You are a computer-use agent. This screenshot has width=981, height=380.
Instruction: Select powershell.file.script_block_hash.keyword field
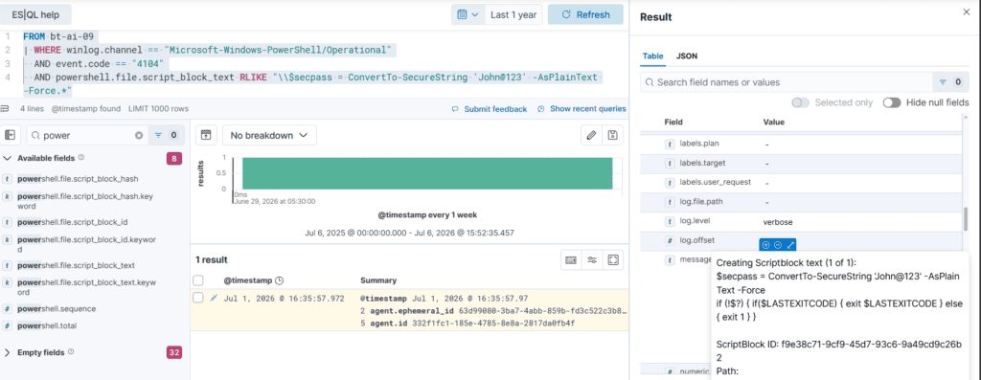coord(85,201)
